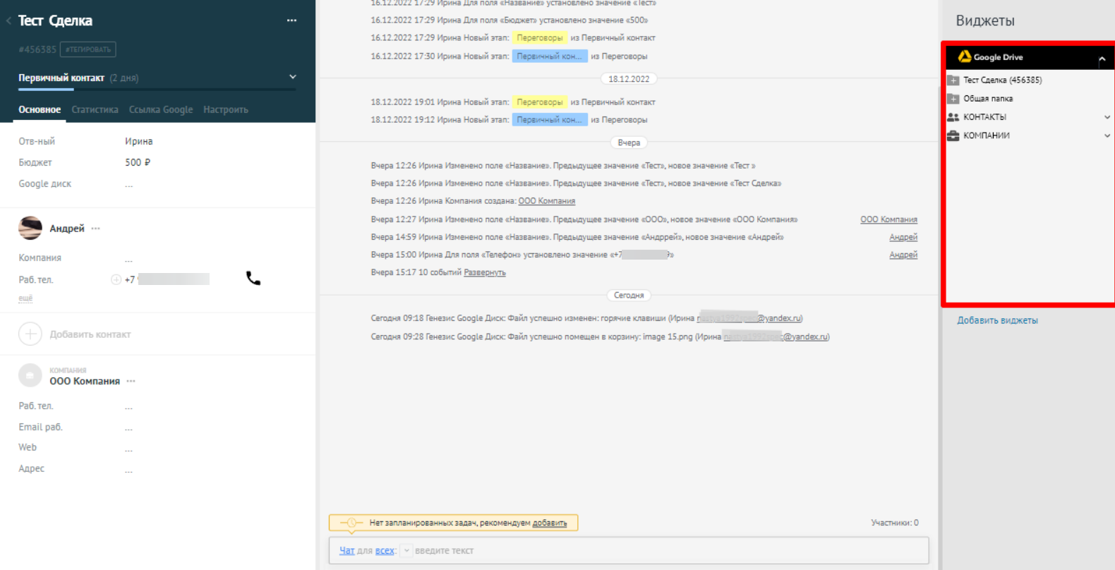Click the 18.12.2022 date separator

point(629,79)
